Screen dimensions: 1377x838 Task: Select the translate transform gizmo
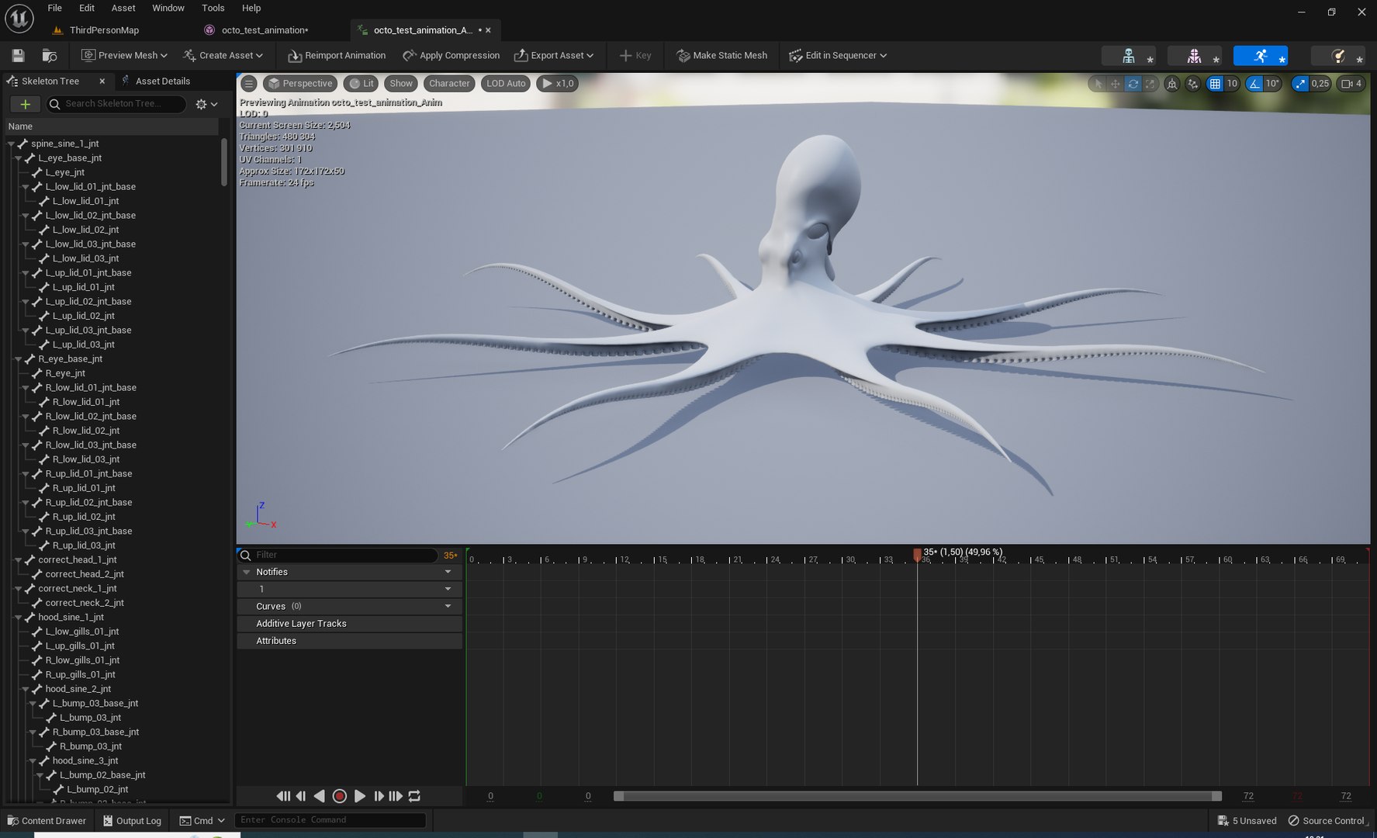tap(1115, 84)
